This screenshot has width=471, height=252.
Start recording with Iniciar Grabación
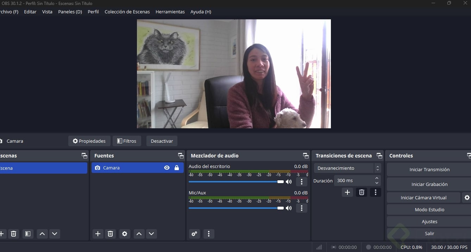[429, 184]
